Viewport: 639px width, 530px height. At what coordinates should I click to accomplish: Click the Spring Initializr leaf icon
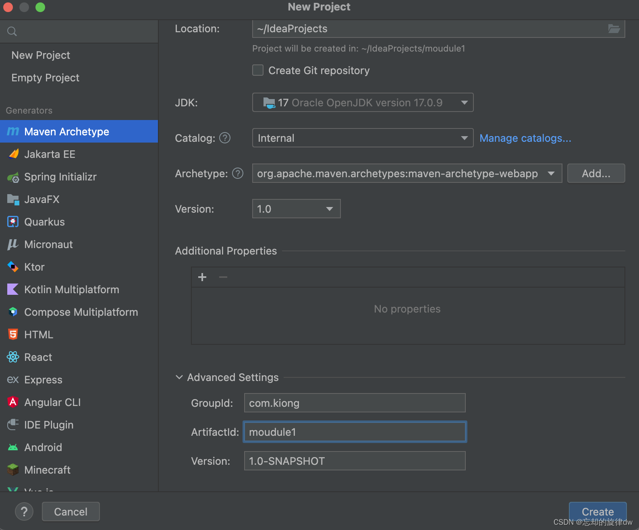click(x=13, y=177)
